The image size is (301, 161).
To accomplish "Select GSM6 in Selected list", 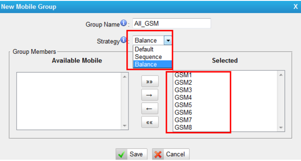I will pyautogui.click(x=183, y=112).
